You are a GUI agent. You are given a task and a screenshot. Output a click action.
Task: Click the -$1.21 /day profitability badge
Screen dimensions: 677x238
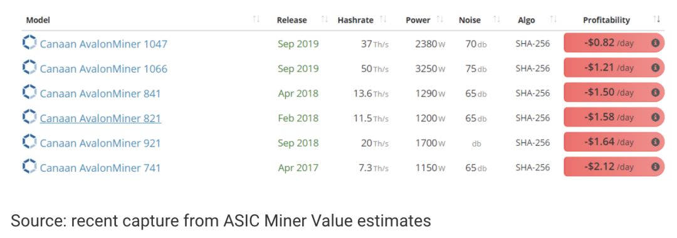click(614, 68)
